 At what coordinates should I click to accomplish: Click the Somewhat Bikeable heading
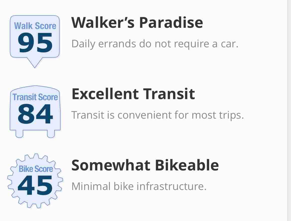(x=145, y=165)
